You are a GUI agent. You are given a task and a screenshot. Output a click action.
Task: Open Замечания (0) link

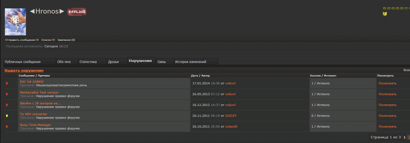(x=66, y=40)
